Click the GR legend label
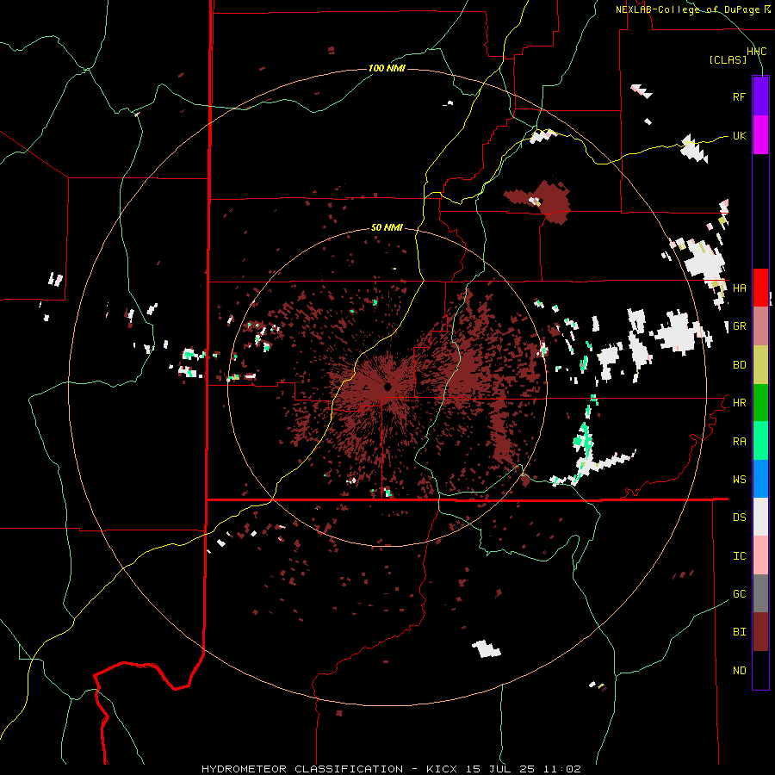Image resolution: width=775 pixels, height=775 pixels. point(739,326)
